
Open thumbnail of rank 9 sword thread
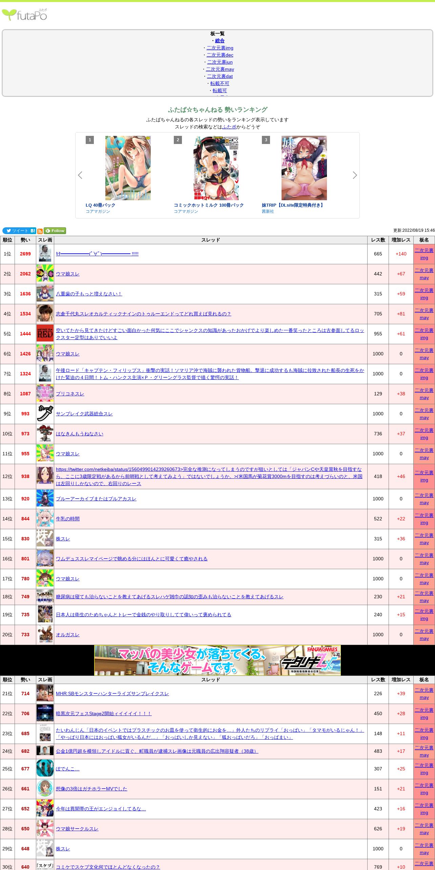tap(45, 414)
